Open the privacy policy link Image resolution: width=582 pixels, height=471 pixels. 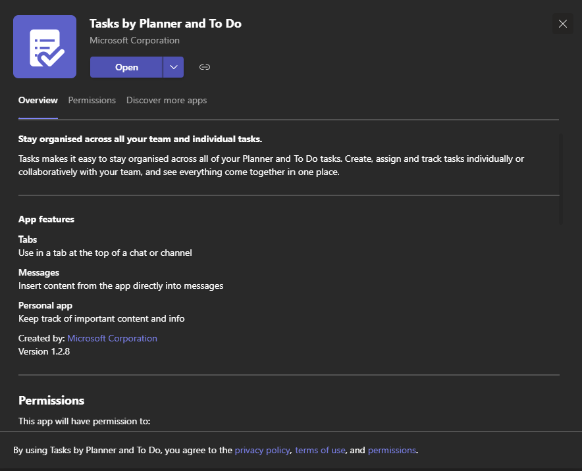pos(262,451)
